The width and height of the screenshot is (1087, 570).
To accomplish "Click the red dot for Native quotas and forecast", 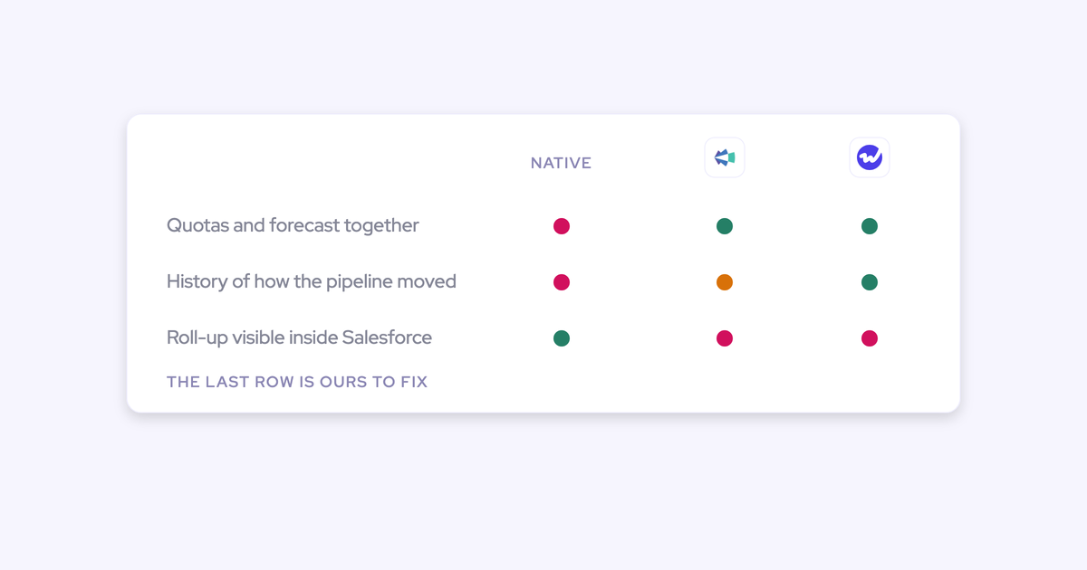I will tap(562, 226).
